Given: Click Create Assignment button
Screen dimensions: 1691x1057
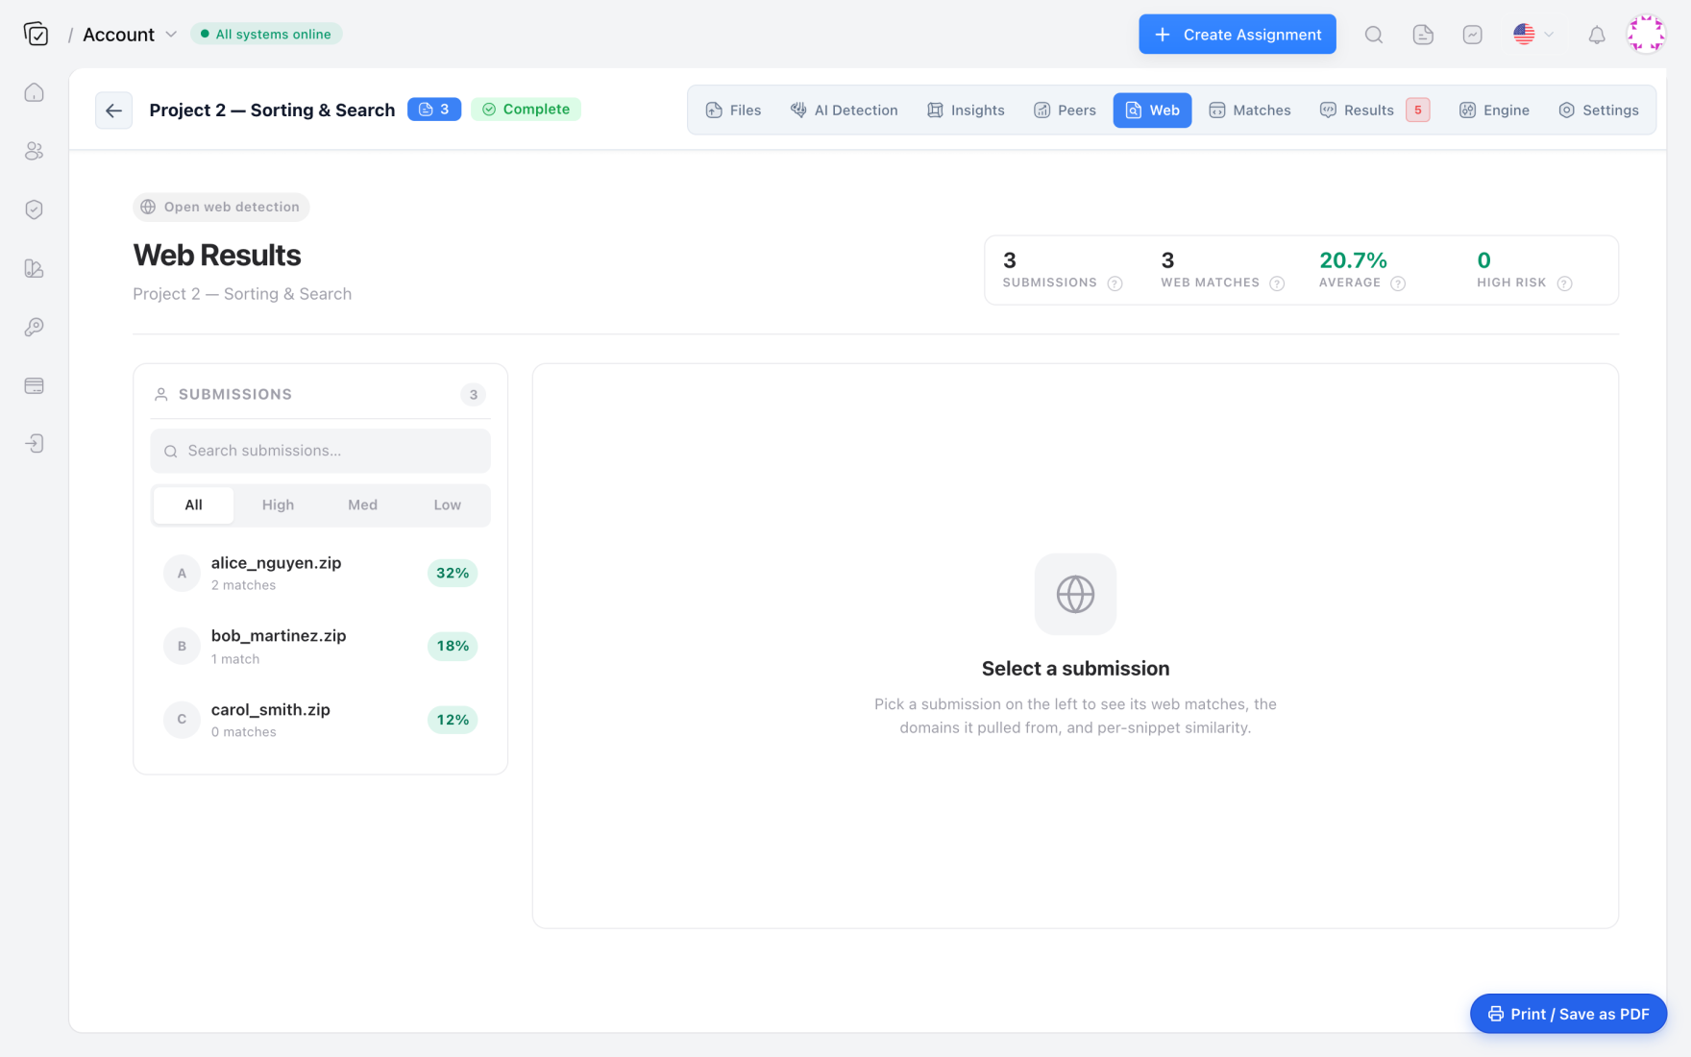Looking at the screenshot, I should tap(1238, 35).
